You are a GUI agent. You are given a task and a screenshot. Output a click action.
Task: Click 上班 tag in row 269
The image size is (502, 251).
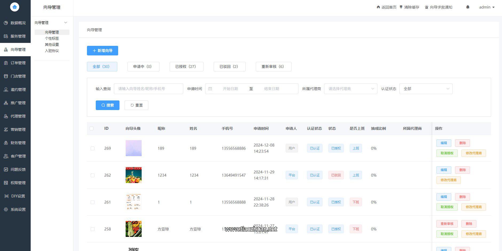click(356, 148)
